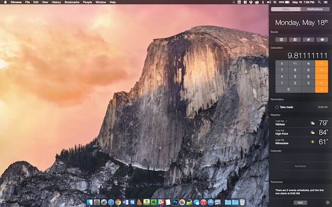Open Photoshop from the dock

175,202
